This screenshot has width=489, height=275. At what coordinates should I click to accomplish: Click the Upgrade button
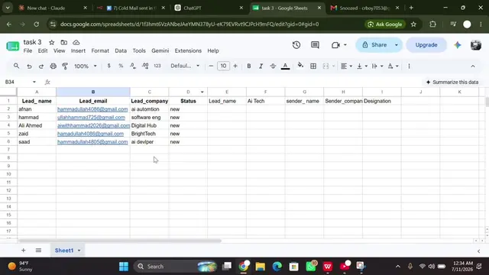[x=426, y=45]
